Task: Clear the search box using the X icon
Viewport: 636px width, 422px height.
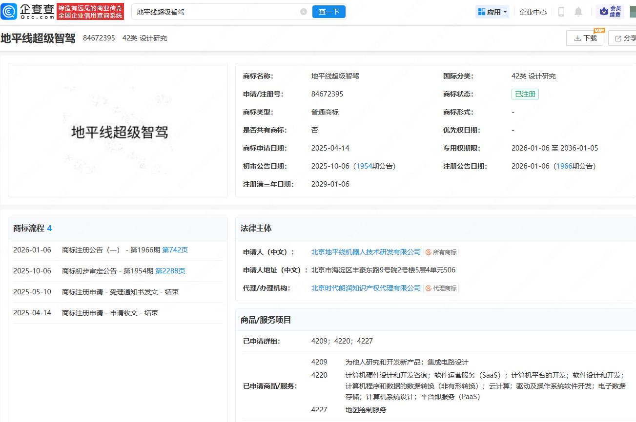Action: pos(303,11)
